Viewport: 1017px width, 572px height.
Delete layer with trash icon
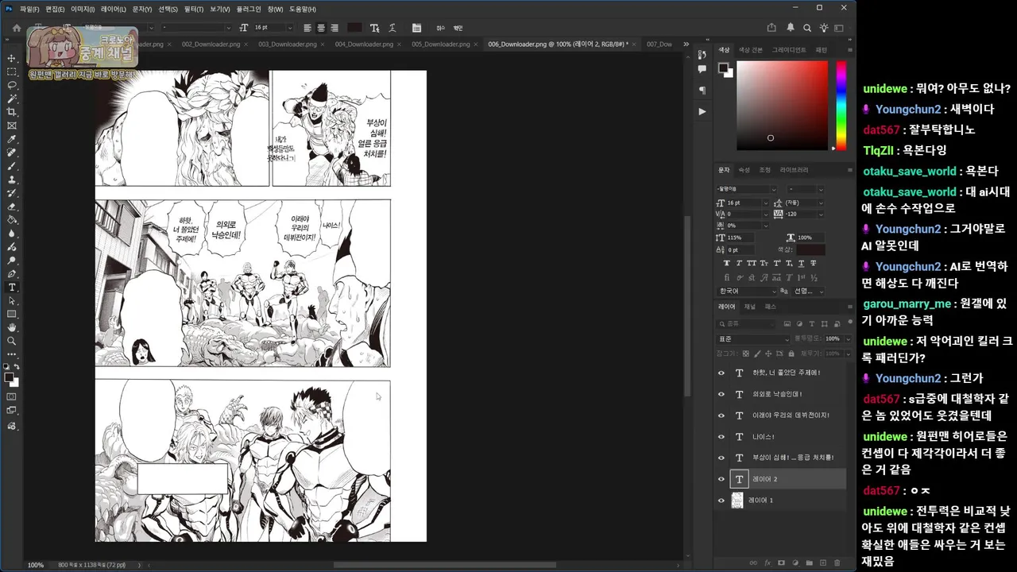(837, 563)
